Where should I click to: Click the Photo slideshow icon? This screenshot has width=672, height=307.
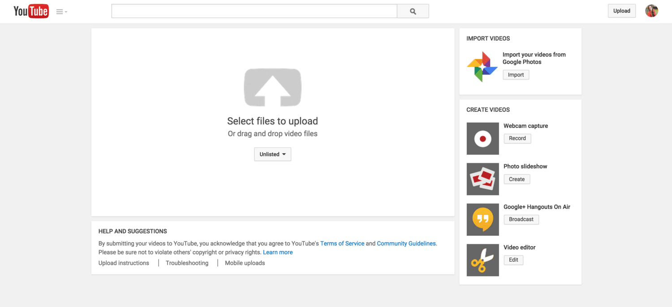tap(482, 179)
